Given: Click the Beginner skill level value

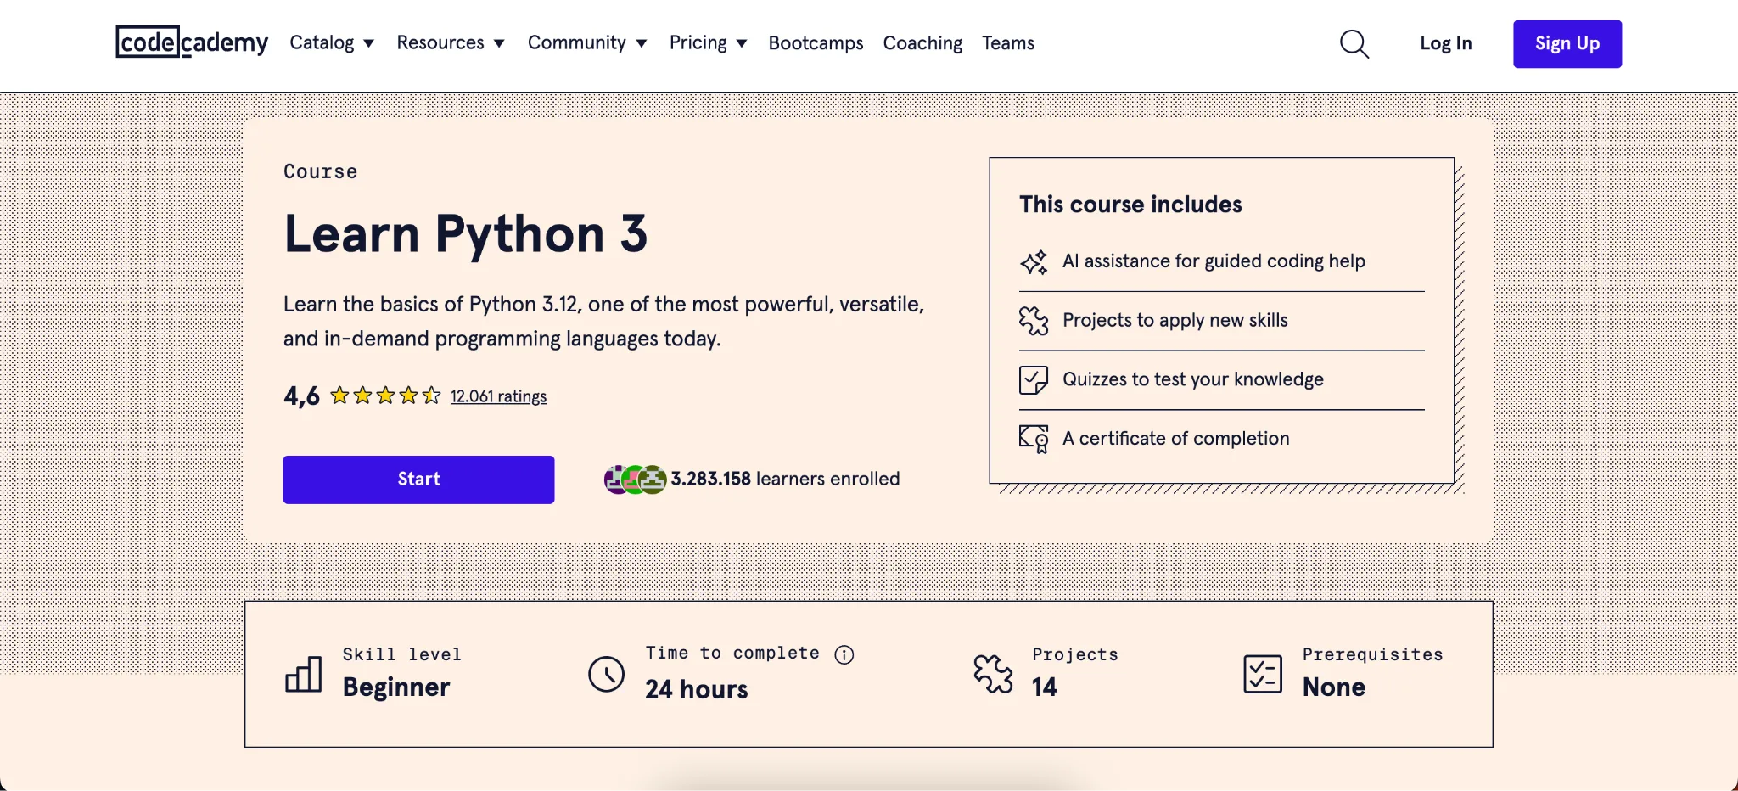Looking at the screenshot, I should tap(396, 687).
